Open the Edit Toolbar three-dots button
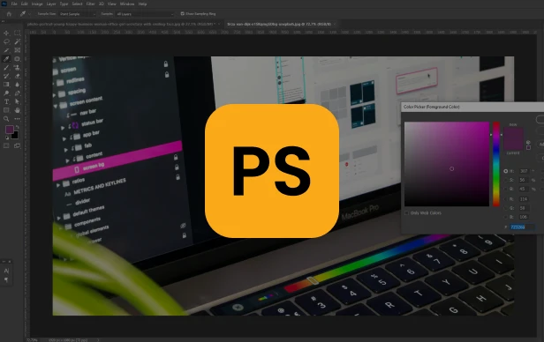 [x=17, y=119]
